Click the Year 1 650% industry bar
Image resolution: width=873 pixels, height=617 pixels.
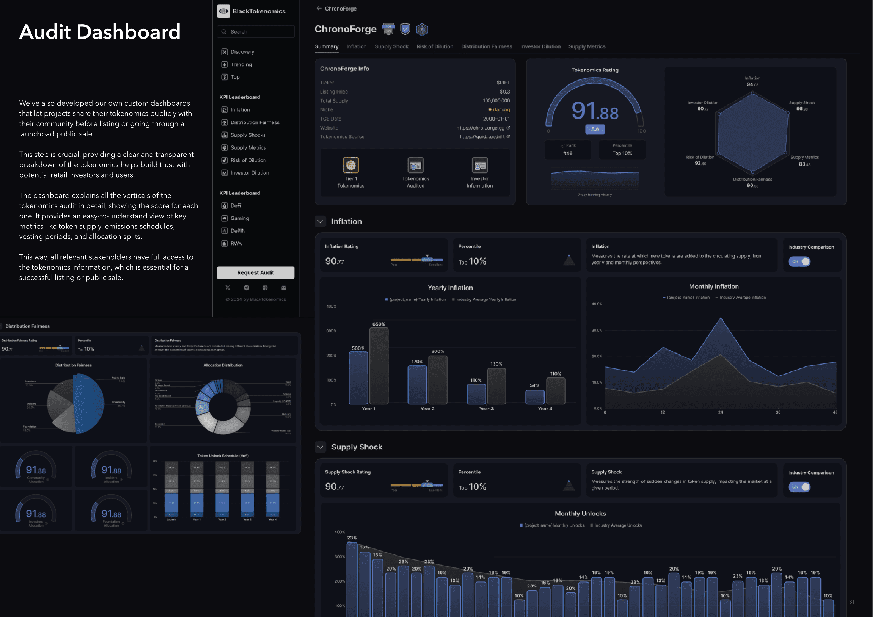tap(379, 366)
